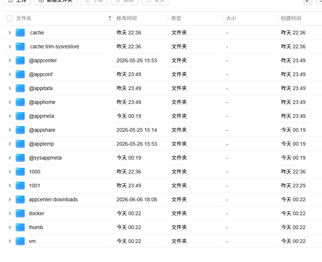Sort by 修改时间 column header
The width and height of the screenshot is (322, 262).
pos(126,18)
